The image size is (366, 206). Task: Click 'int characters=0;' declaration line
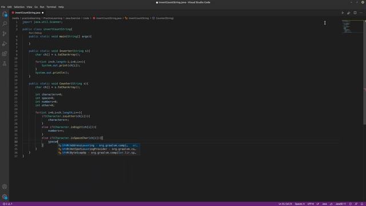tap(49, 94)
